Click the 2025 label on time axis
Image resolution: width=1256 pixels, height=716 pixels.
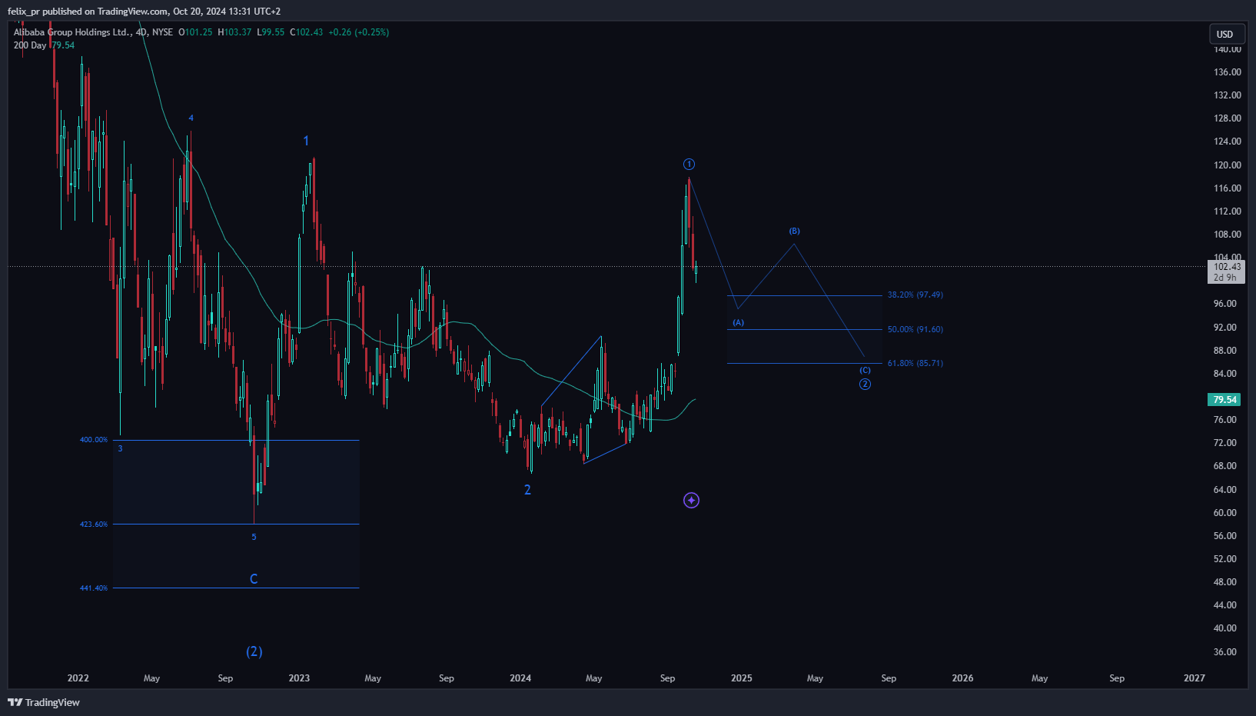[x=742, y=678]
